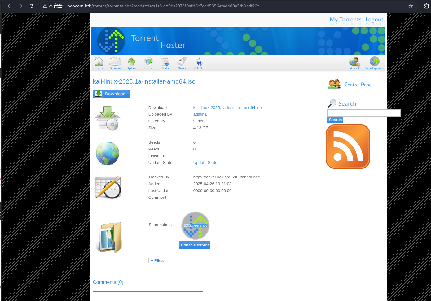Click the Added date 2025-04-26 19:31:08
The height and width of the screenshot is (301, 431).
tap(212, 184)
